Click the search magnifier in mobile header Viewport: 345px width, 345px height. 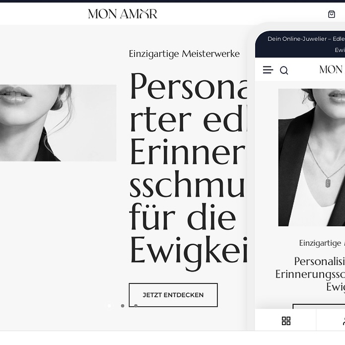(x=284, y=70)
